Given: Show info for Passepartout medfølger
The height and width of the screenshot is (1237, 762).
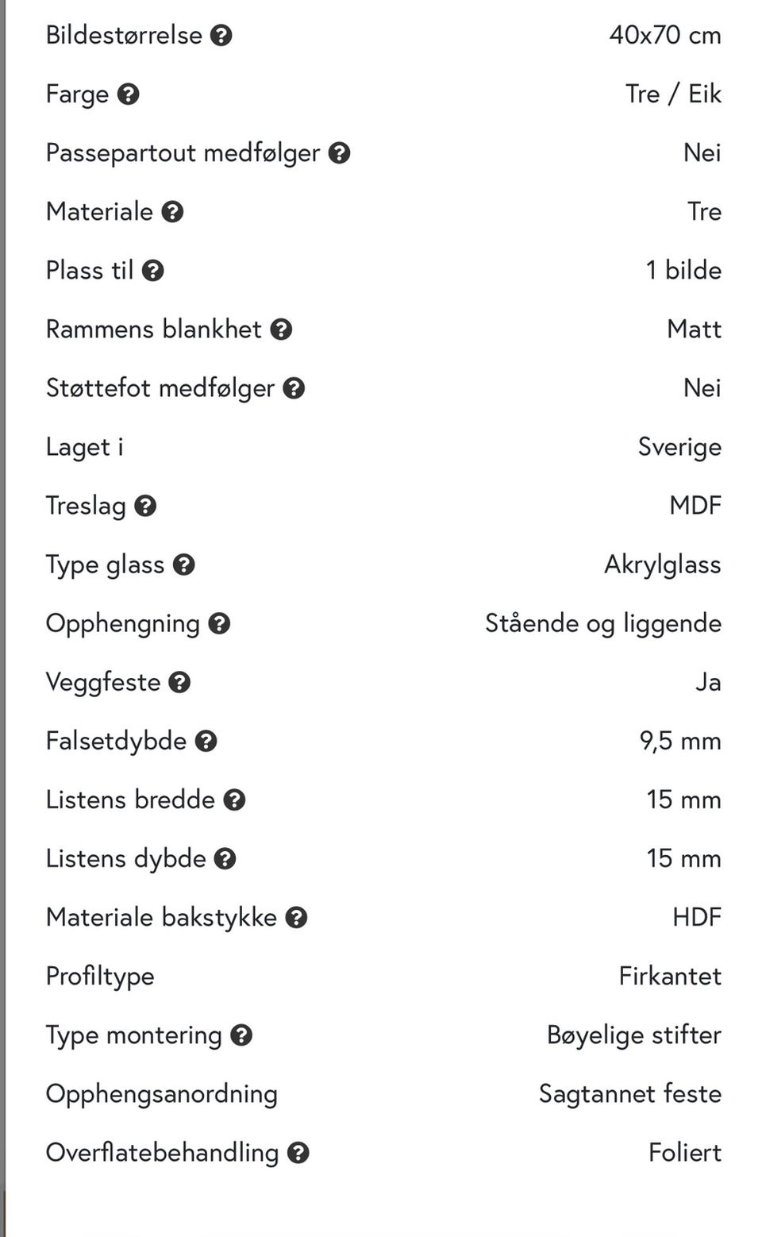Looking at the screenshot, I should pyautogui.click(x=340, y=153).
